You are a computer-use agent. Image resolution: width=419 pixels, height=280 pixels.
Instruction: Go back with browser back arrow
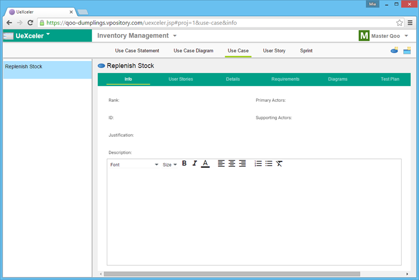point(9,23)
